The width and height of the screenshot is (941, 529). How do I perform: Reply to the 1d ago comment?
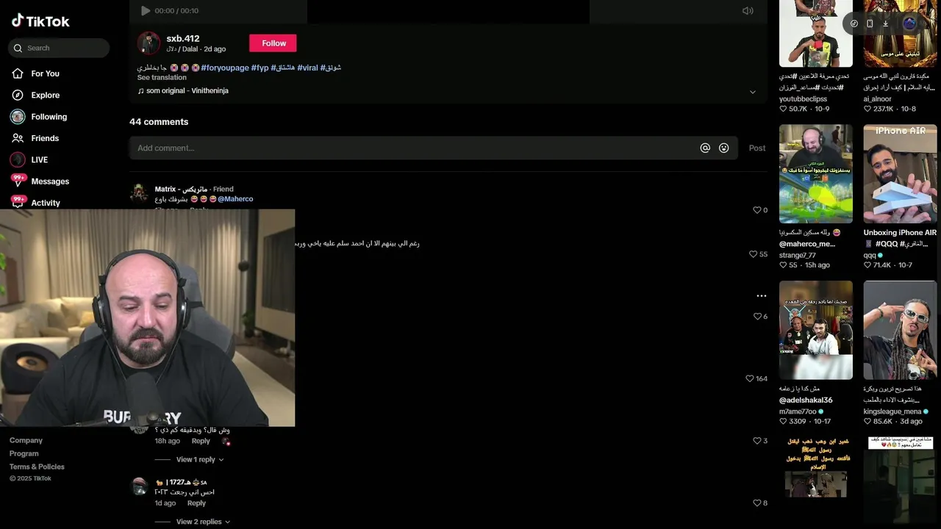click(196, 503)
